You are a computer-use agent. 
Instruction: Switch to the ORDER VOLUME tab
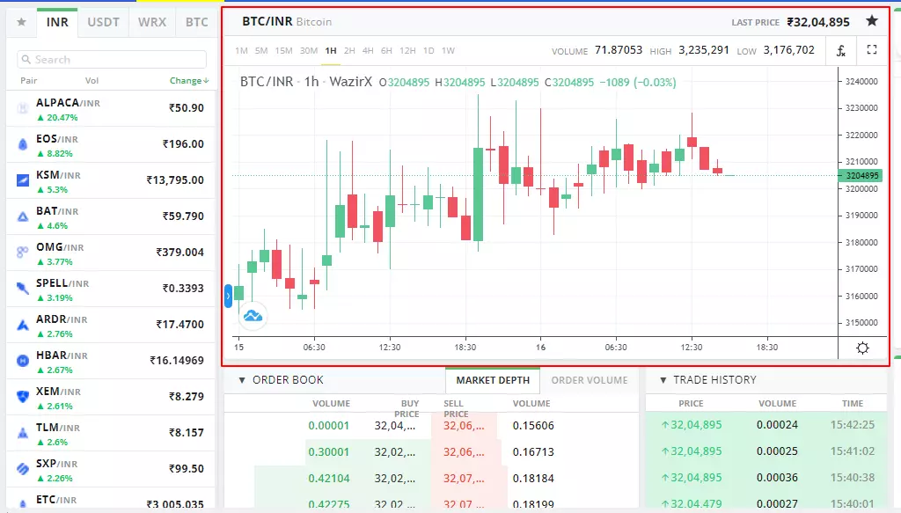589,380
